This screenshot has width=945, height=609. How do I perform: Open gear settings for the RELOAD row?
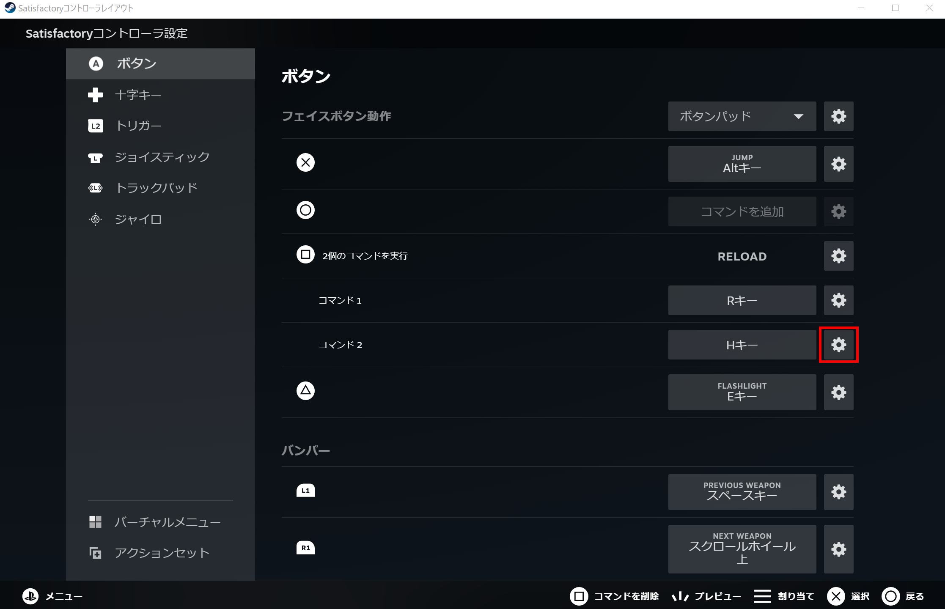point(838,256)
